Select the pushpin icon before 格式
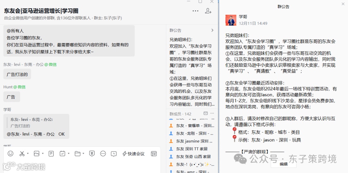Viewport: 348px width, 173px height. (234, 131)
